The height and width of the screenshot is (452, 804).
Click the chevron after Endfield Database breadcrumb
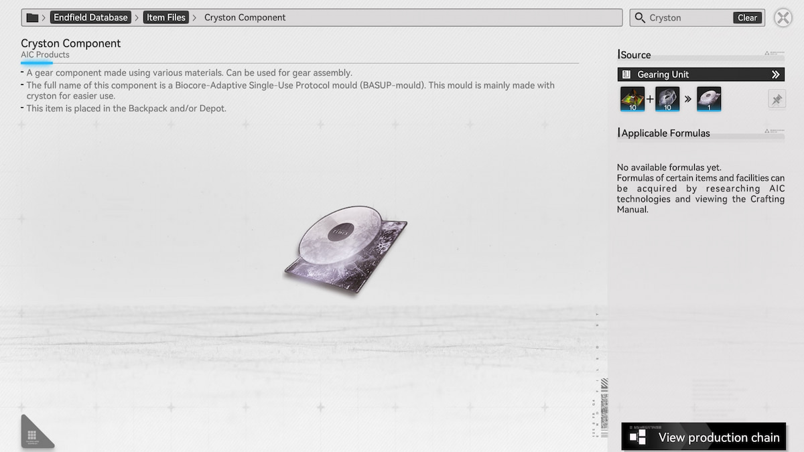pos(137,17)
